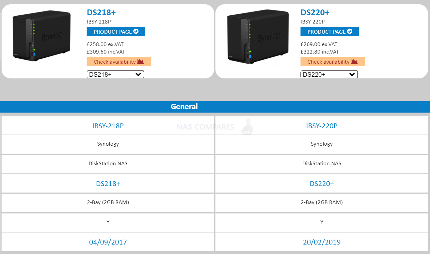The width and height of the screenshot is (430, 254).
Task: Select IBSY-220P code under DS220+ heading
Action: point(313,22)
